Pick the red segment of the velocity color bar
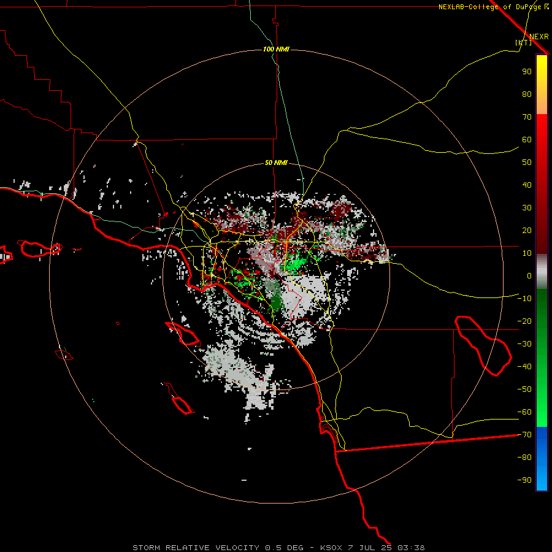Screen dimensions: 552x552 [542, 184]
